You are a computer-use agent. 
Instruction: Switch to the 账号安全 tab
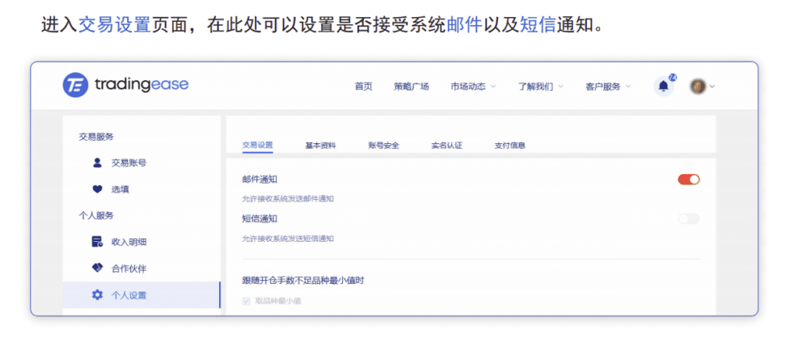[383, 145]
